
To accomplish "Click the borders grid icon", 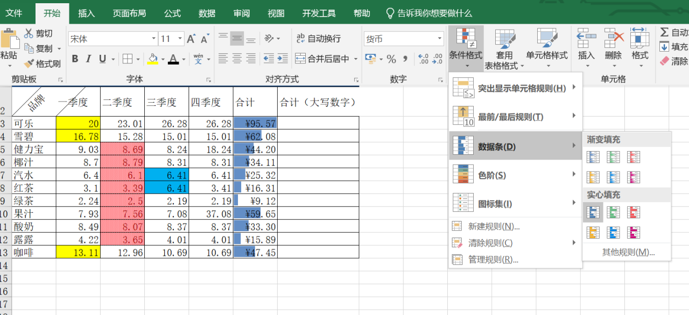I will coord(128,59).
